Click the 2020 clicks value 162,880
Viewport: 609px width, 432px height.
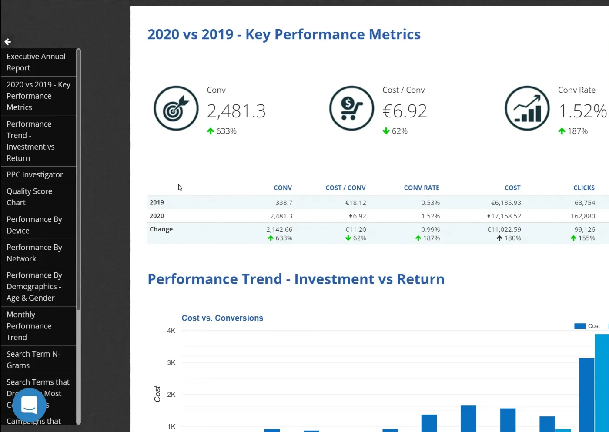(583, 216)
